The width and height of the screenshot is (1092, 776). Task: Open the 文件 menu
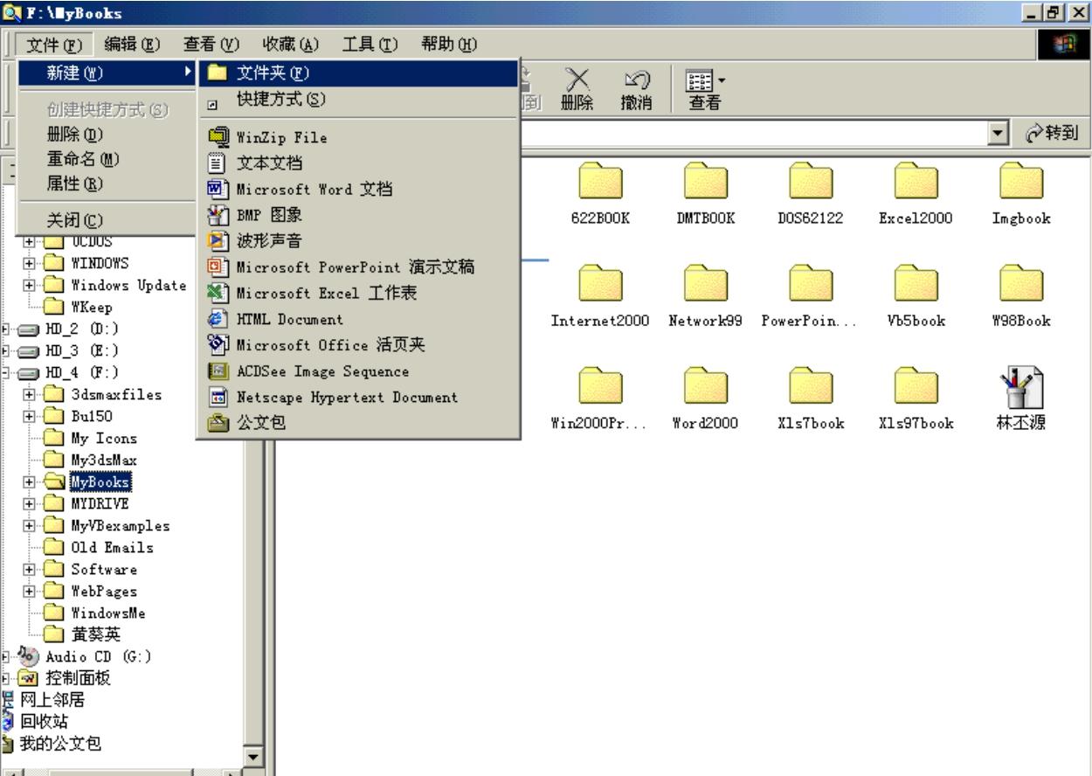pos(53,43)
